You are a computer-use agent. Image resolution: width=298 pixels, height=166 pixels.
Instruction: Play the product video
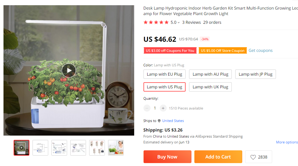point(69,70)
